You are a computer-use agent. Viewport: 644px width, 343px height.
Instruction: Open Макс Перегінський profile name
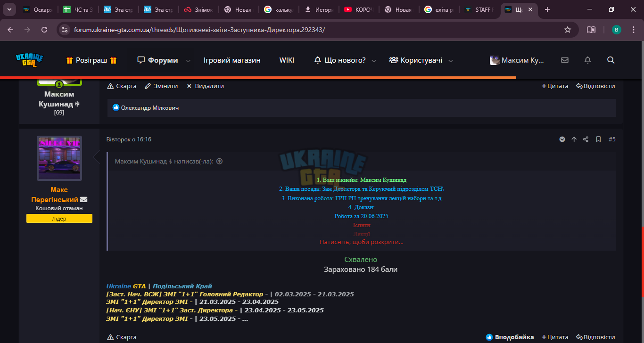tap(55, 195)
